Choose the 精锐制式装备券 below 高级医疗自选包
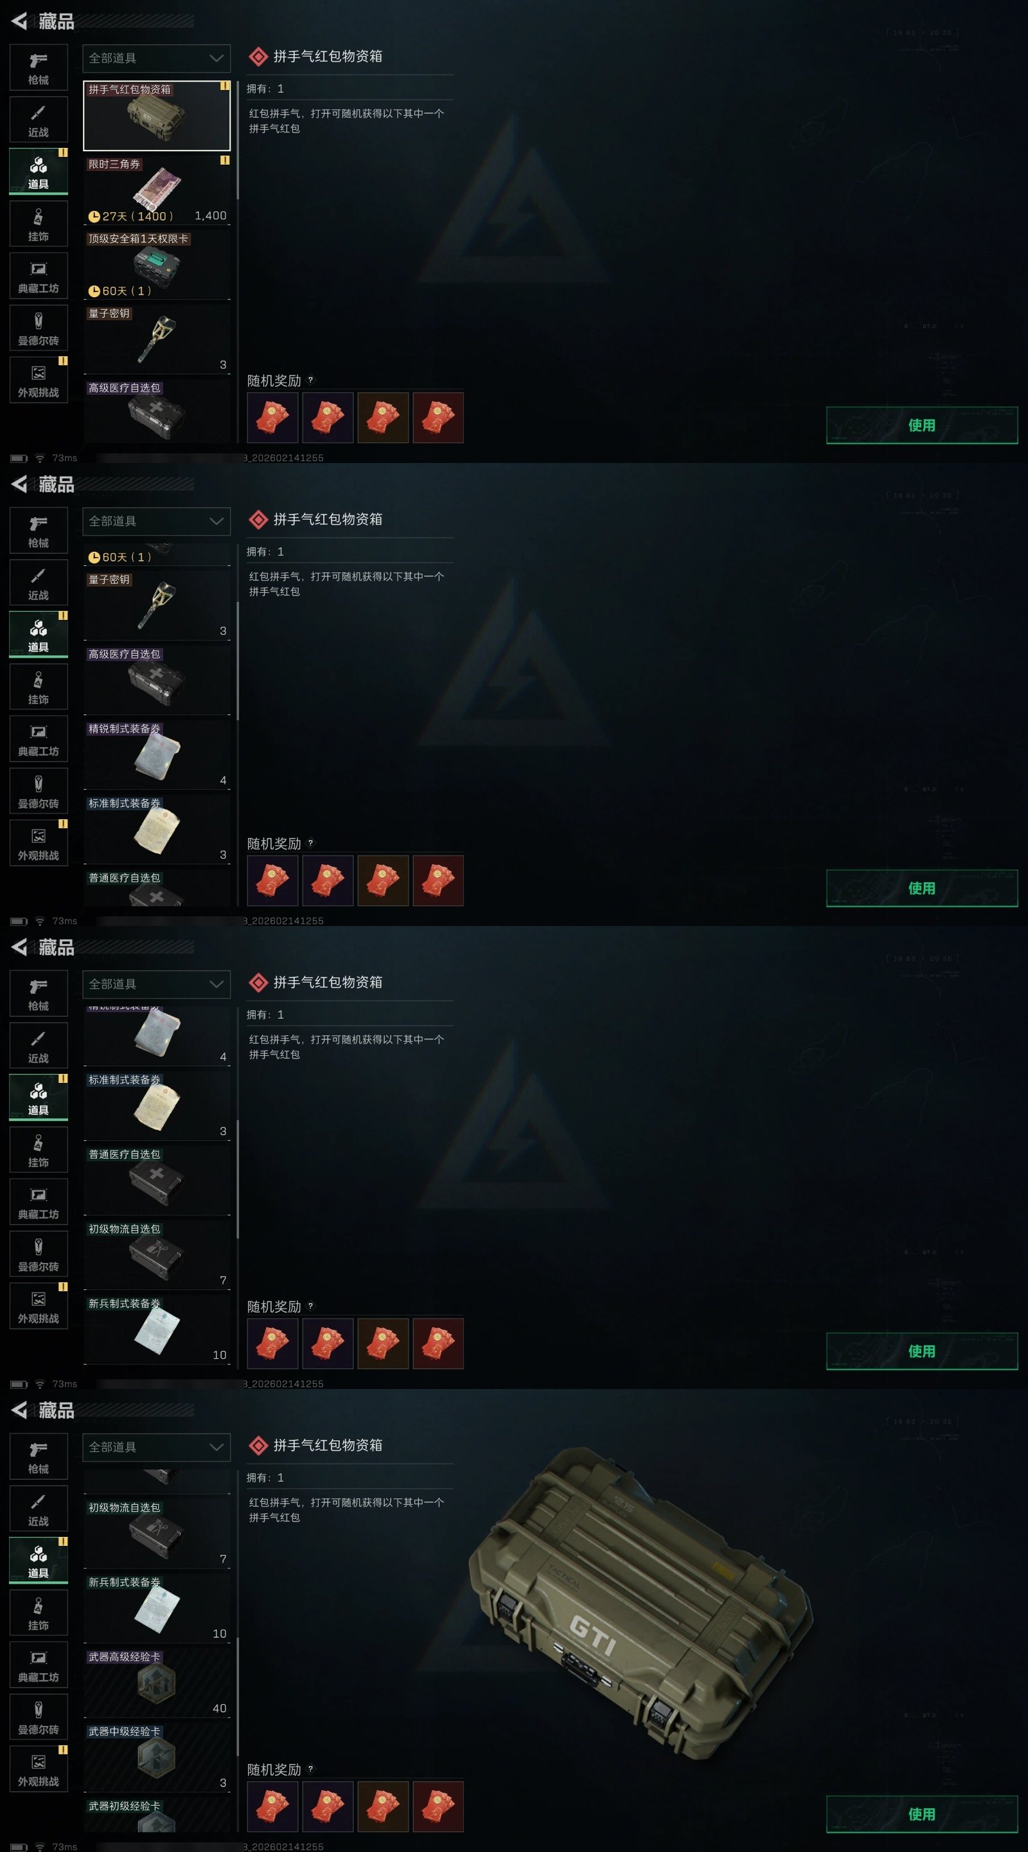Viewport: 1028px width, 1852px height. click(x=157, y=755)
